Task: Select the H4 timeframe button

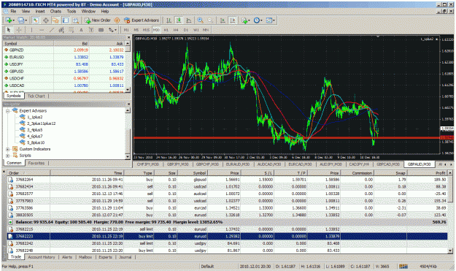Action: (176, 30)
